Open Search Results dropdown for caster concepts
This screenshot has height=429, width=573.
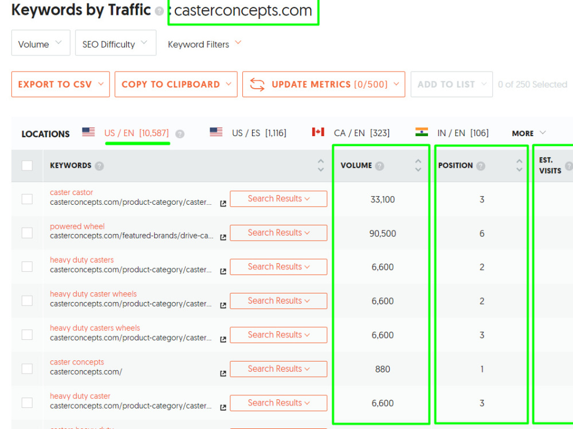tap(278, 369)
